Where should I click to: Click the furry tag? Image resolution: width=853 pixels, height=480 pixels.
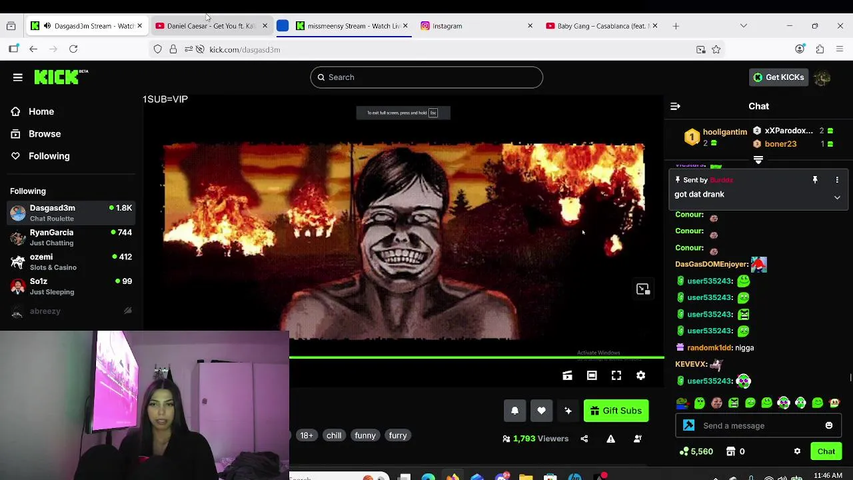[398, 435]
